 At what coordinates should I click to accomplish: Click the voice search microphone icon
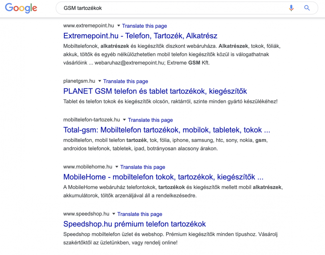pos(291,8)
